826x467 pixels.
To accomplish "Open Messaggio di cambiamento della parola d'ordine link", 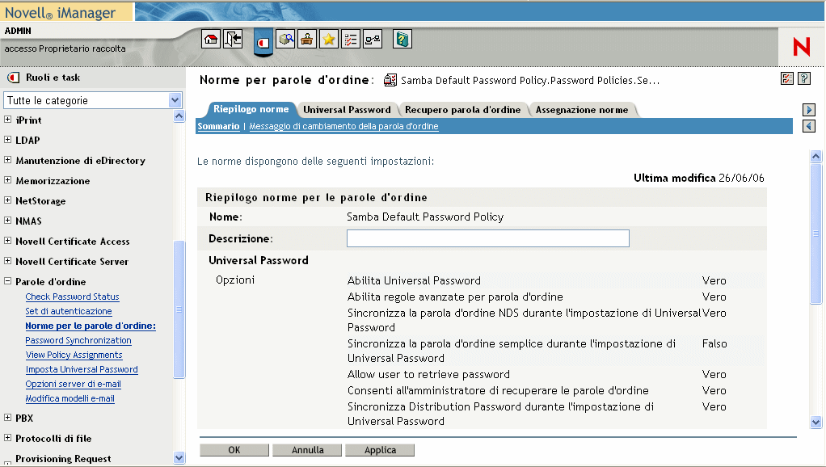I will (343, 127).
